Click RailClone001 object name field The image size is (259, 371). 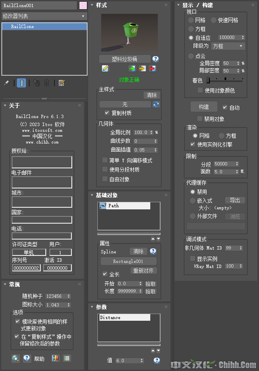click(x=39, y=5)
